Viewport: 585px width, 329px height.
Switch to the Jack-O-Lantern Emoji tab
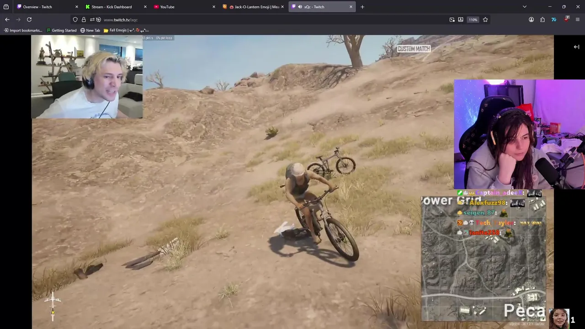[x=254, y=7]
